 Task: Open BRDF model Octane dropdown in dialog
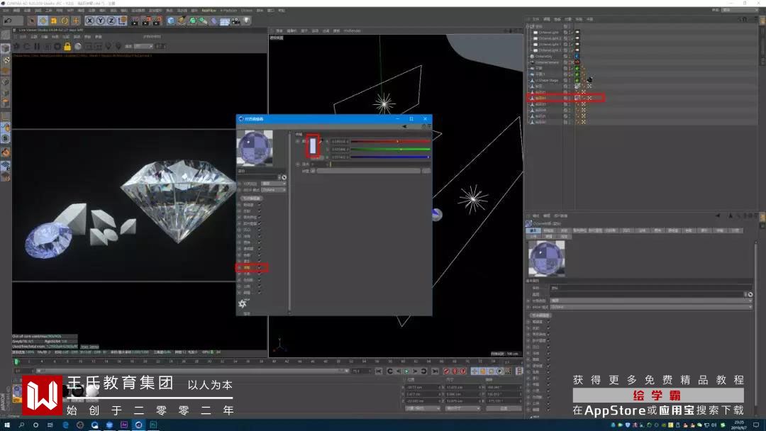click(274, 190)
